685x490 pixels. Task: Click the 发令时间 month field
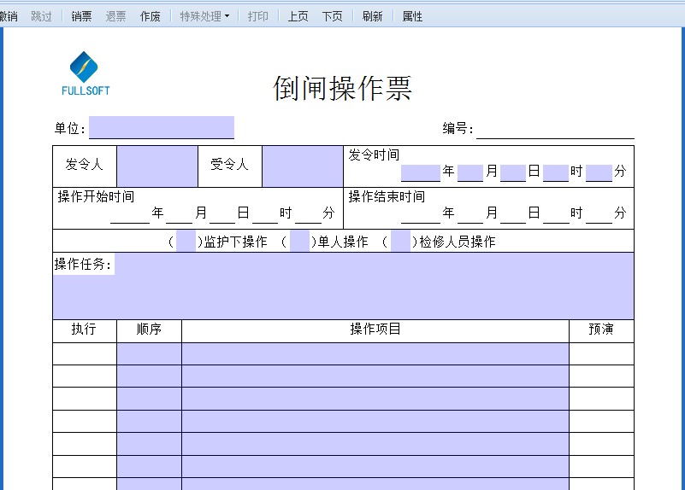pyautogui.click(x=470, y=172)
